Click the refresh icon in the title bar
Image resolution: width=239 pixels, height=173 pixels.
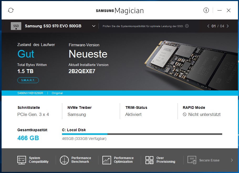click(x=11, y=10)
